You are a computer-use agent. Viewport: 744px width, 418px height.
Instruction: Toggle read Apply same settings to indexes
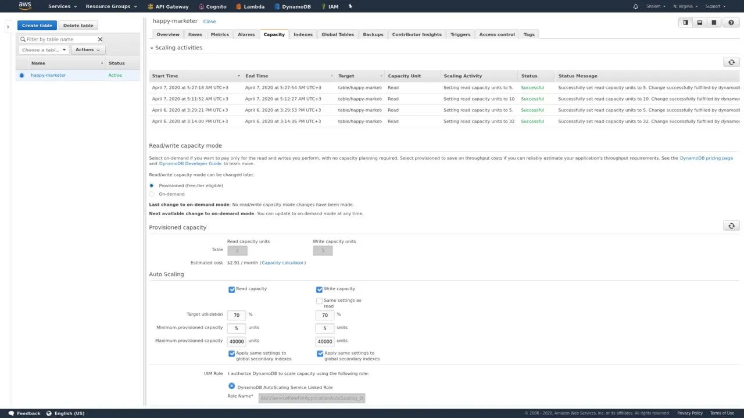[232, 353]
